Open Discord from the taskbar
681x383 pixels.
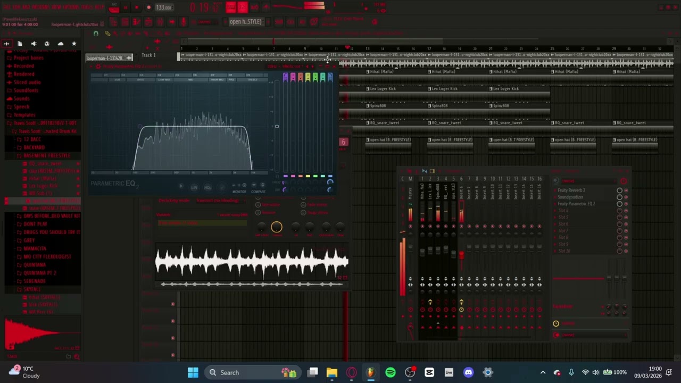click(x=468, y=372)
